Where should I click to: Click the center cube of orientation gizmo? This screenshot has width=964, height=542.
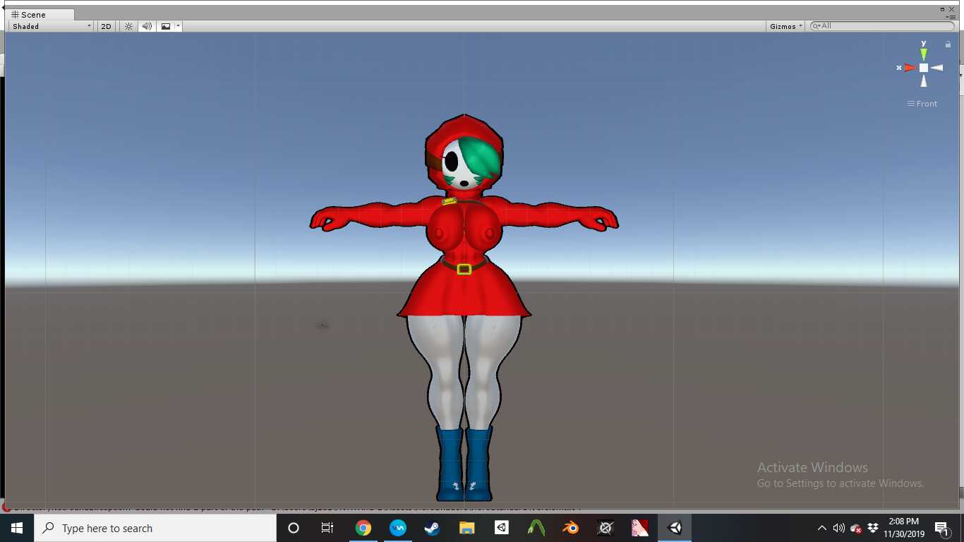[923, 68]
